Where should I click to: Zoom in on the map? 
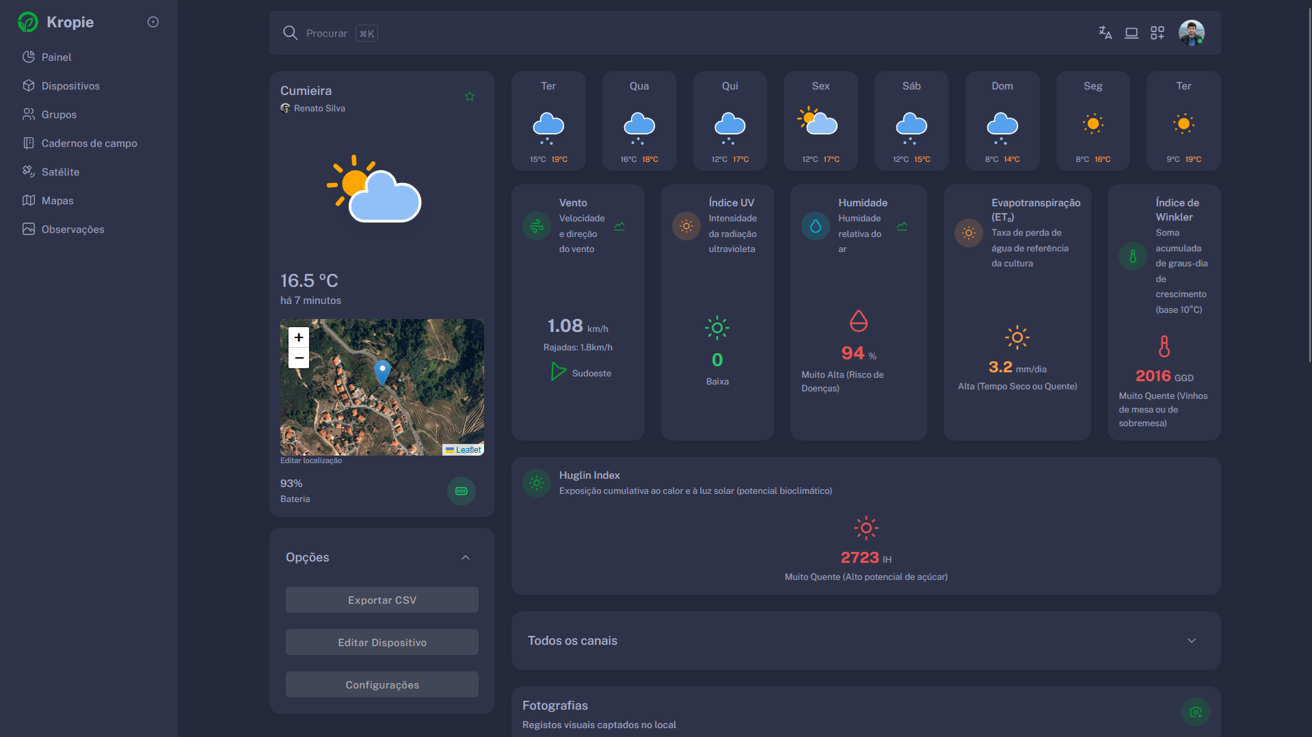[x=299, y=337]
